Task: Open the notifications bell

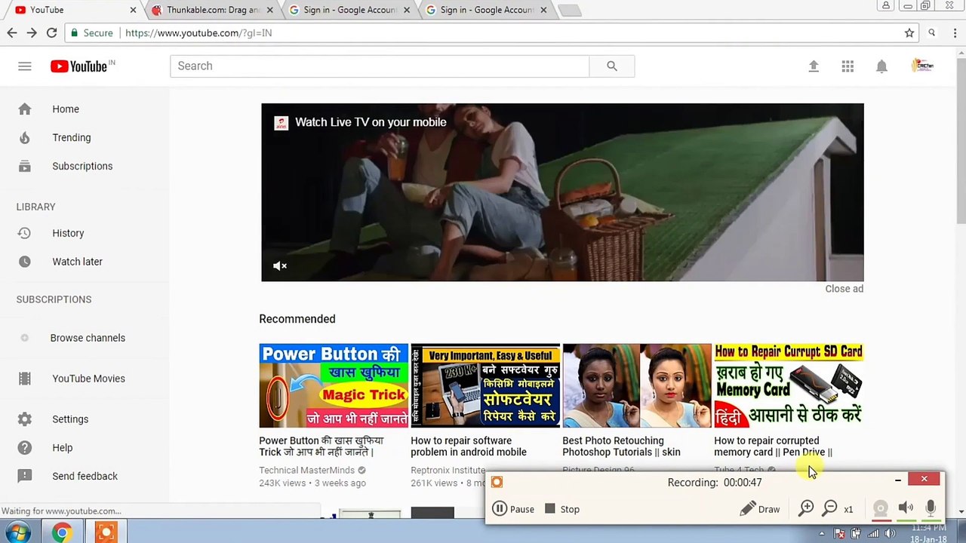Action: [881, 66]
